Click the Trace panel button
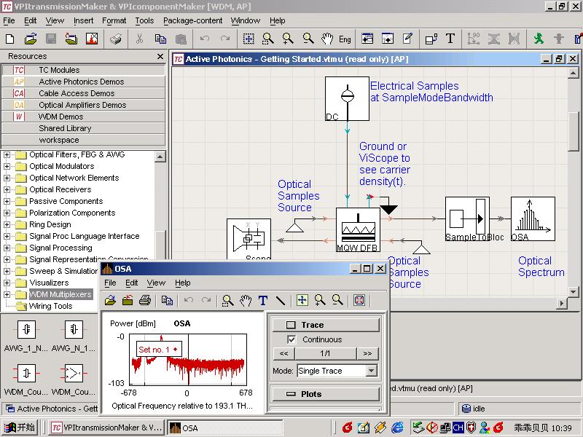 tap(326, 325)
